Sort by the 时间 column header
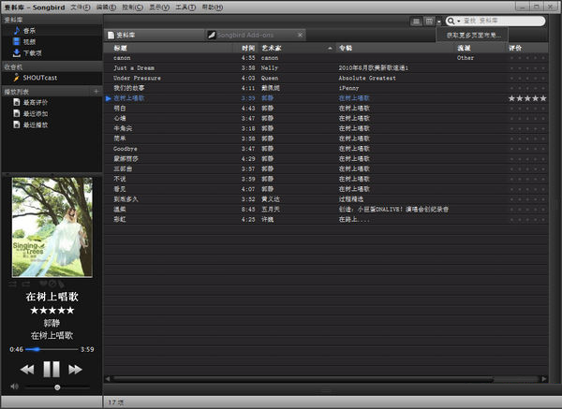This screenshot has height=409, width=562. click(x=247, y=47)
